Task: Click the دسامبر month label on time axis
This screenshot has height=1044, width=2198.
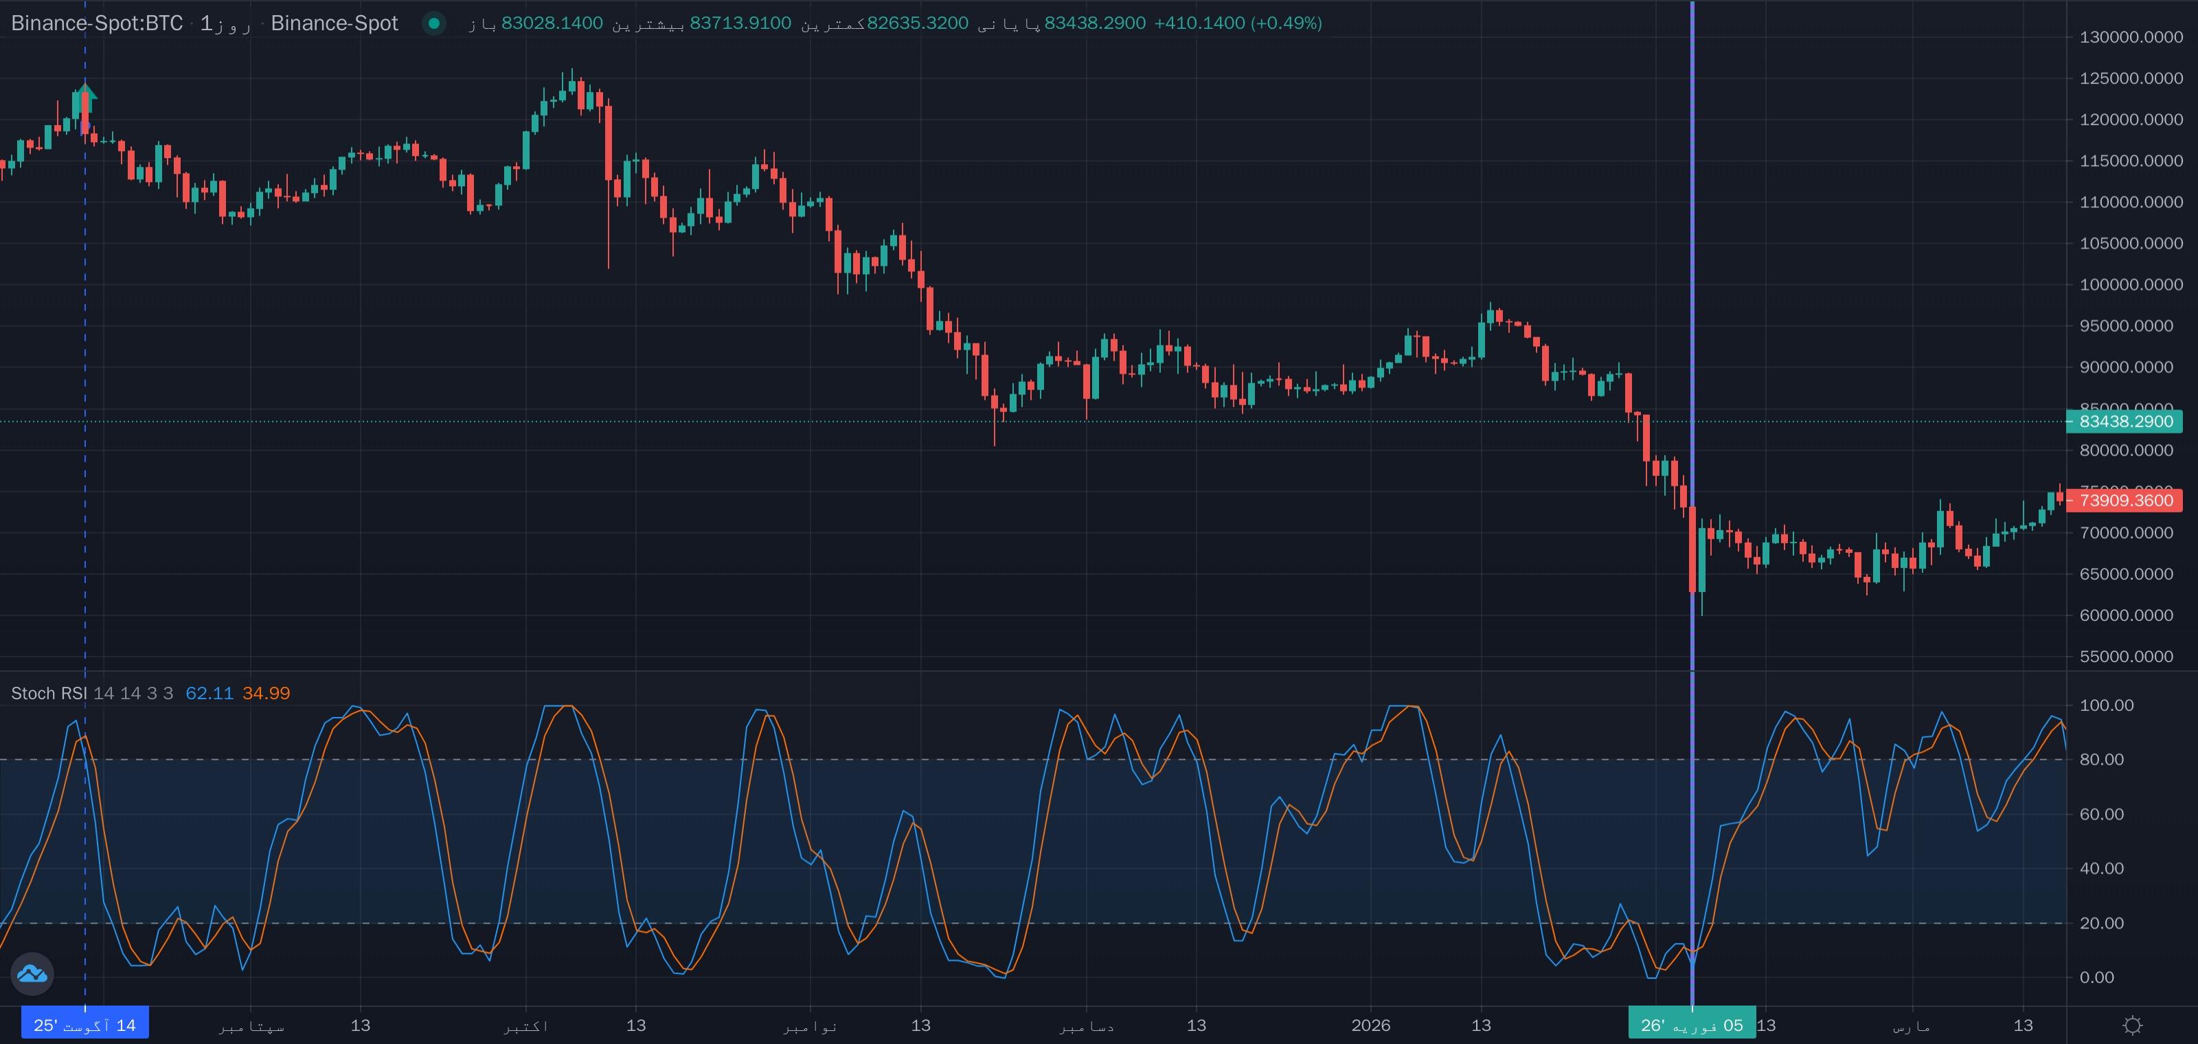Action: [x=1086, y=1025]
